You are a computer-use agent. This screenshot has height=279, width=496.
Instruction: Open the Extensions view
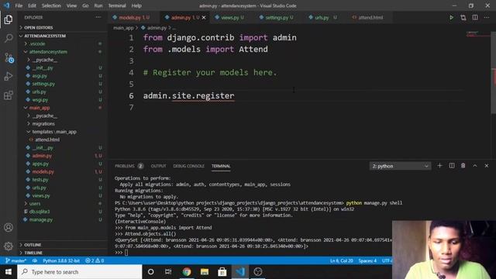[x=9, y=95]
